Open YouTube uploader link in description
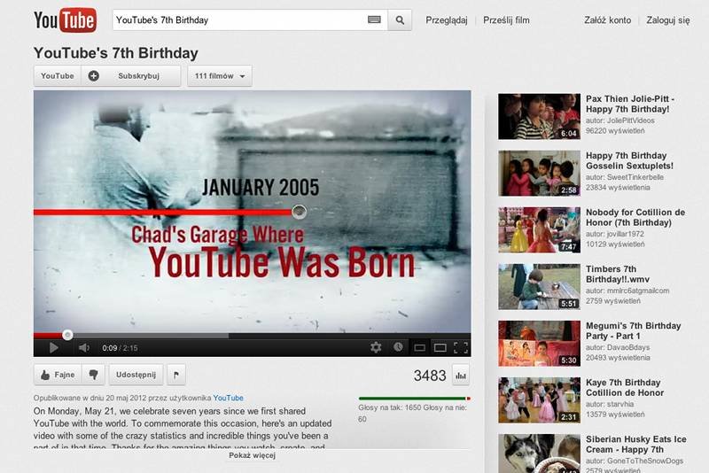 [228, 398]
